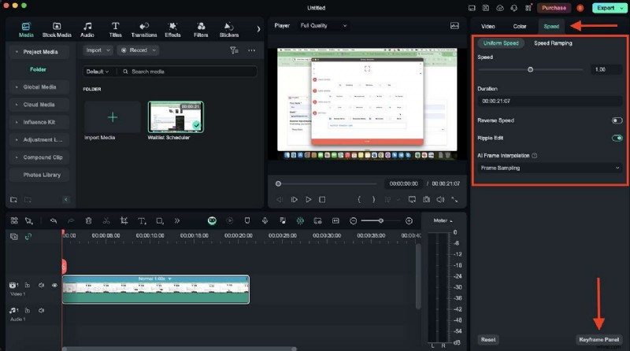This screenshot has width=630, height=351.
Task: Step to the next frame
Action: tap(294, 200)
